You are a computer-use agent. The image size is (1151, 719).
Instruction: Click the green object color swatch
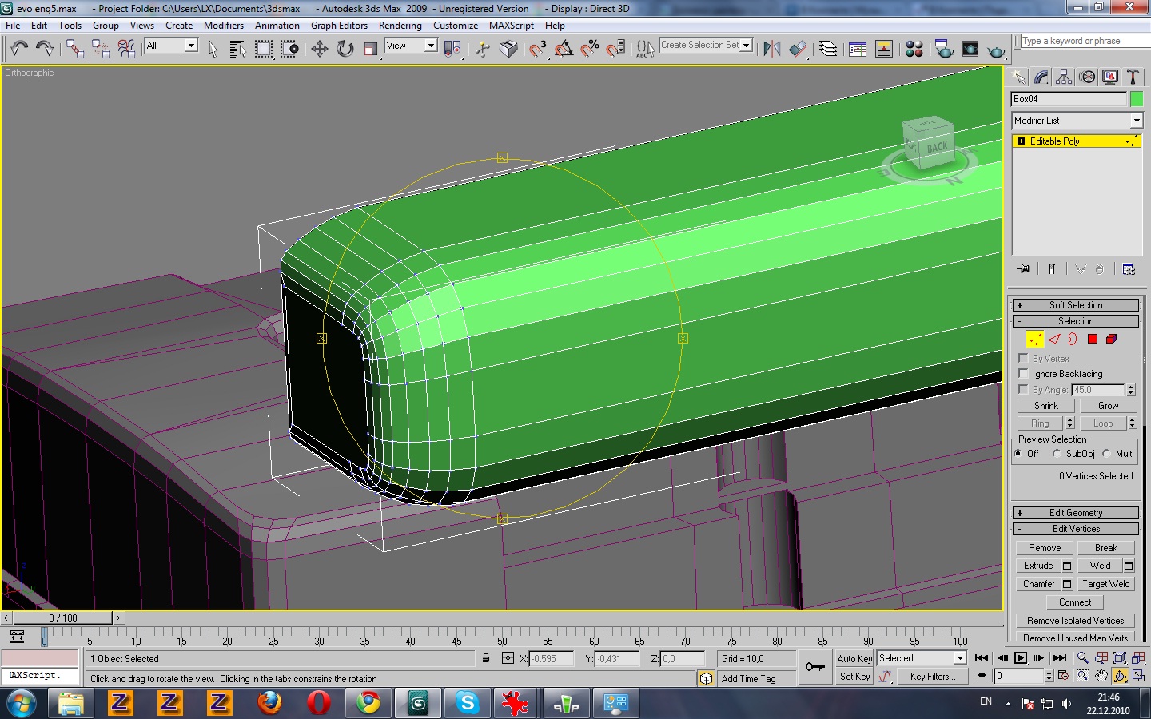click(x=1137, y=99)
